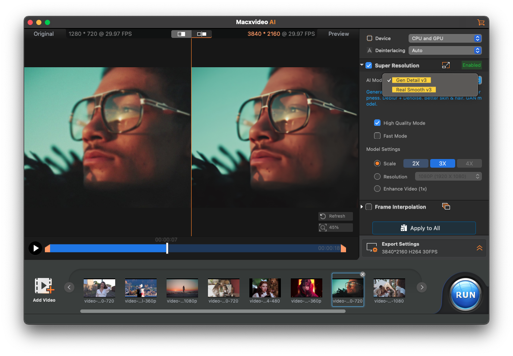Click Apply to All

pos(424,228)
